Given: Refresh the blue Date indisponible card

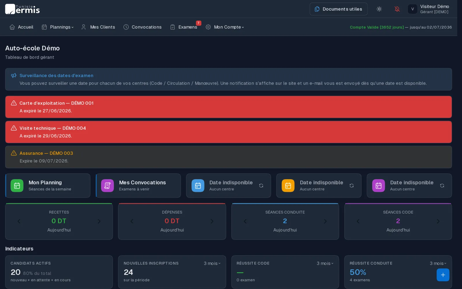Looking at the screenshot, I should 261,186.
